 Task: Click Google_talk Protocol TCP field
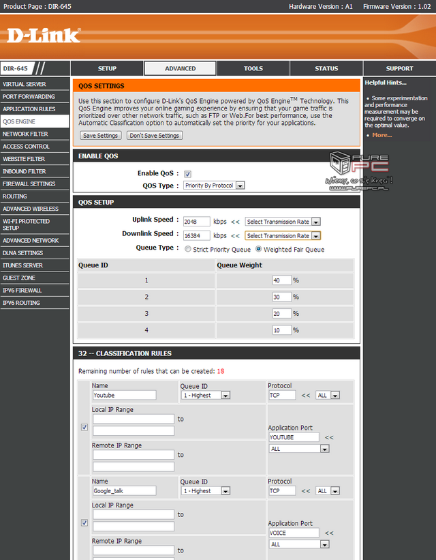282,490
